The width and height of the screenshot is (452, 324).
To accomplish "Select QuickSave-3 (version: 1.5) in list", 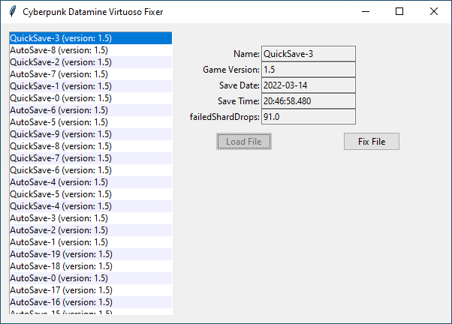I will 91,38.
